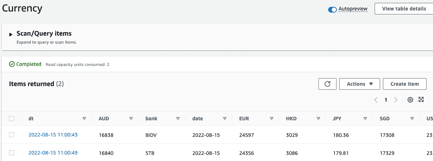Sort by the AUD column arrow
The width and height of the screenshot is (433, 161).
coord(131,118)
